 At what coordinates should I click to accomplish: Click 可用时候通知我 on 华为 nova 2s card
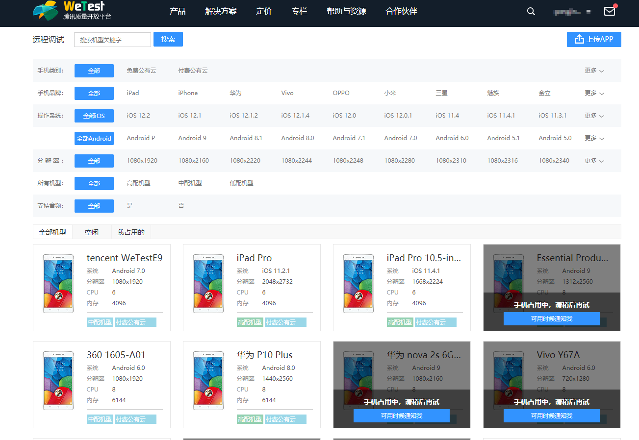[x=402, y=416]
